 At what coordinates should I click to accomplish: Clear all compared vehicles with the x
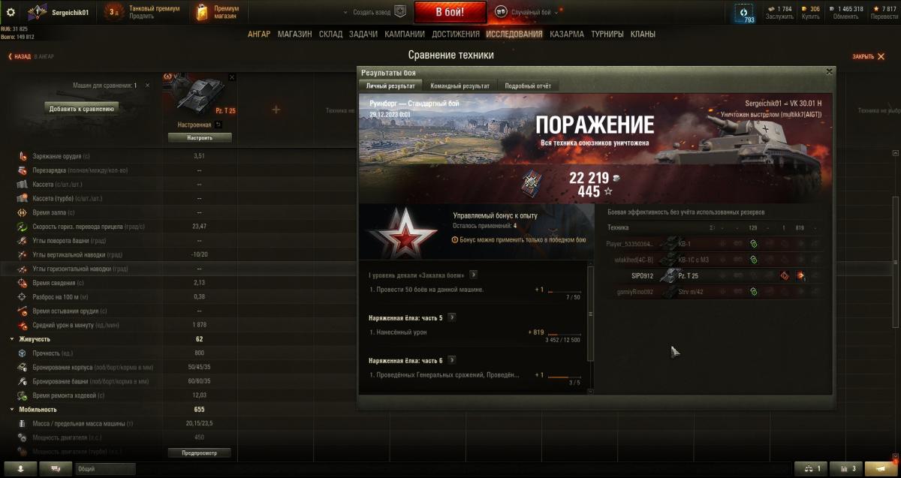pos(147,86)
